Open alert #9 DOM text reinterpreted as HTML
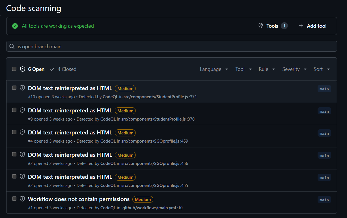This screenshot has width=347, height=218. tap(70, 110)
